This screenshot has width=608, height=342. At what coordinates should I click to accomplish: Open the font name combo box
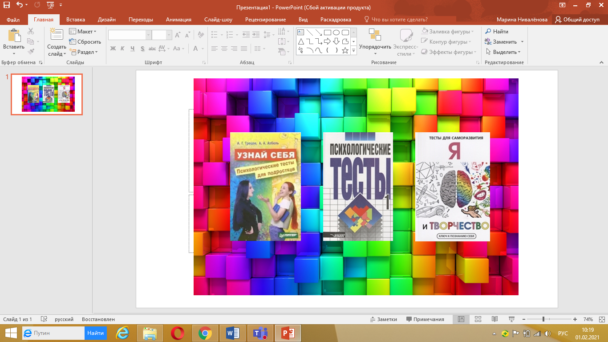[130, 35]
